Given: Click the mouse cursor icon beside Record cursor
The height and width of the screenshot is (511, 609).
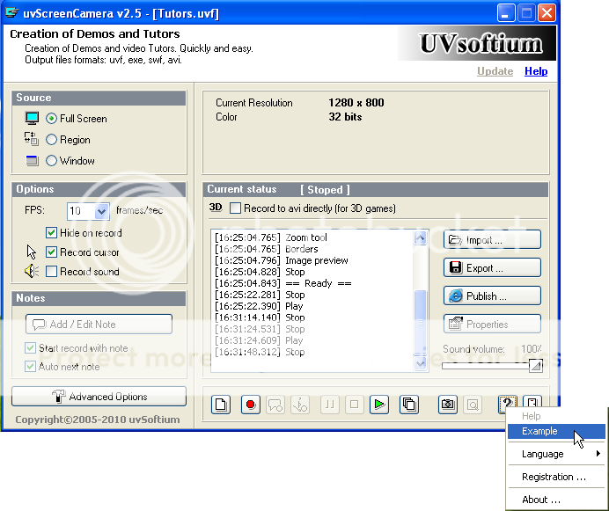Looking at the screenshot, I should pos(32,252).
